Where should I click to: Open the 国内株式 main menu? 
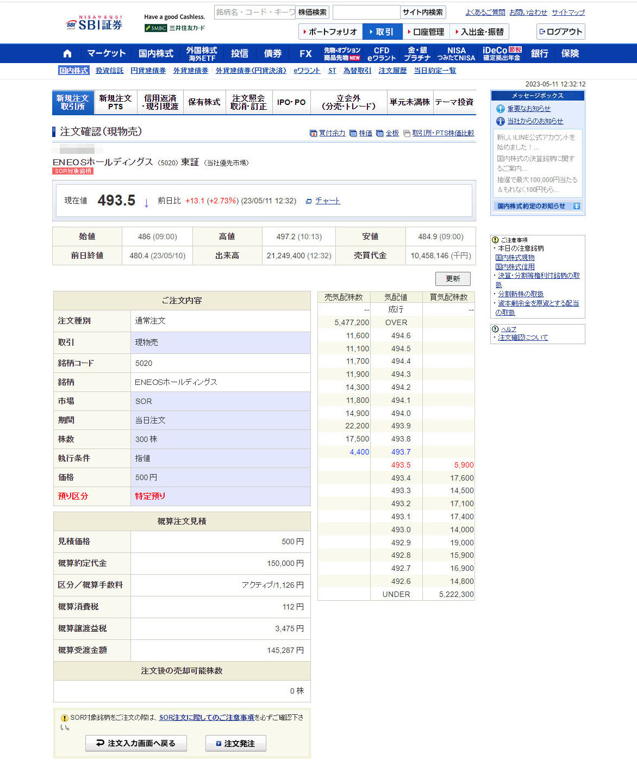tap(155, 53)
